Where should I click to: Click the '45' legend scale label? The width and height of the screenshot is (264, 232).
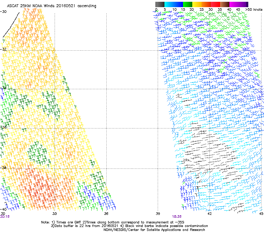238,9
